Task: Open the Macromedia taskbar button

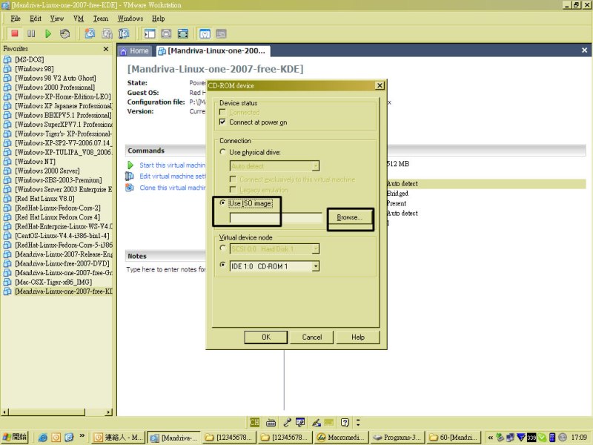Action: pos(341,438)
